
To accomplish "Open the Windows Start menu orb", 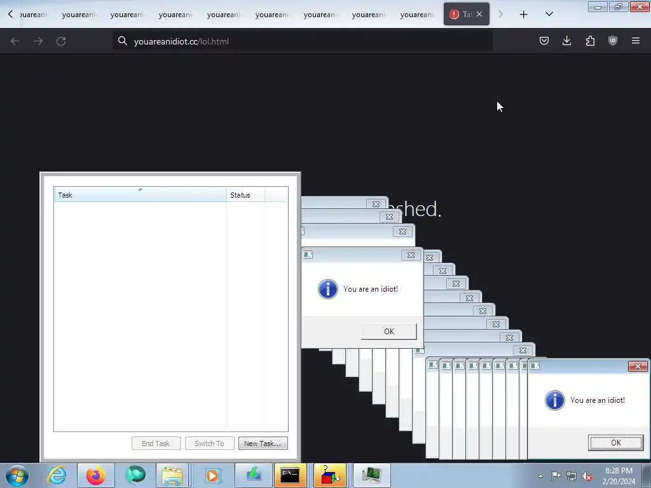I will pos(17,475).
